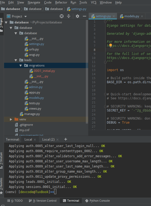151x206 pixels.
Task: Open the Python Console tool window
Action: point(97,201)
